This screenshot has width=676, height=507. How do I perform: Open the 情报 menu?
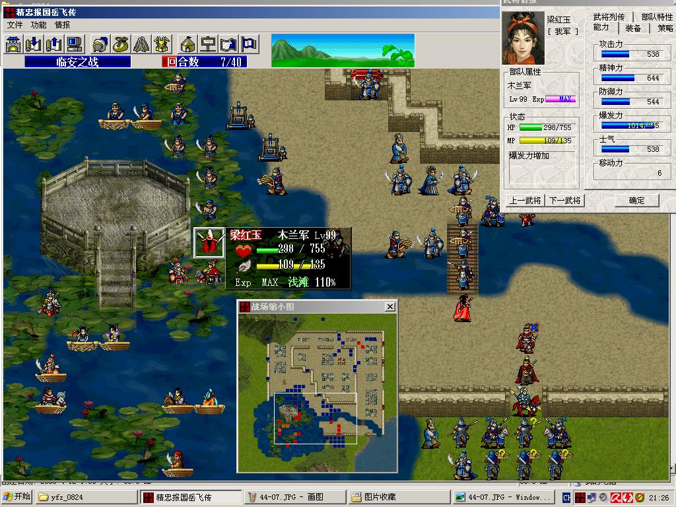click(x=62, y=25)
